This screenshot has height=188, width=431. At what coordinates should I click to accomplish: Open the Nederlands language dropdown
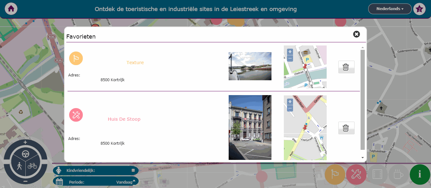coord(390,9)
